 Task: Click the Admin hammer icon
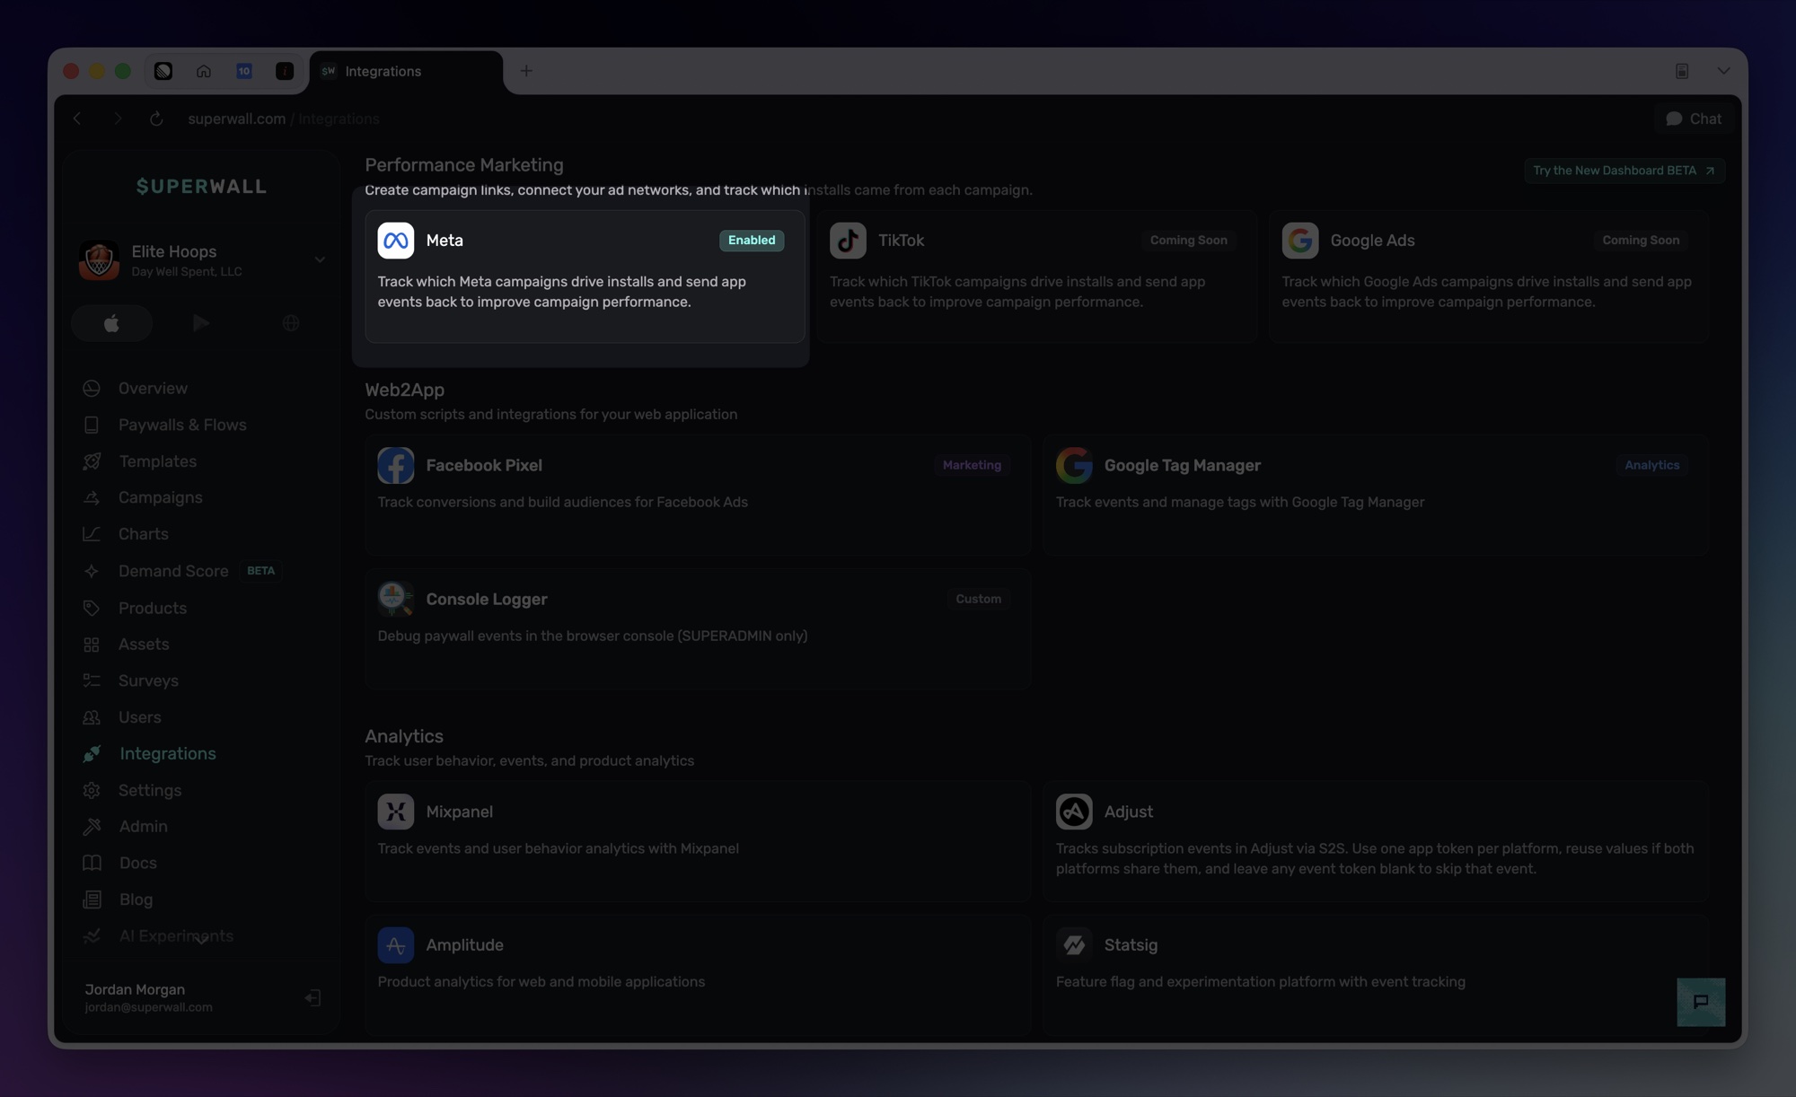click(92, 827)
